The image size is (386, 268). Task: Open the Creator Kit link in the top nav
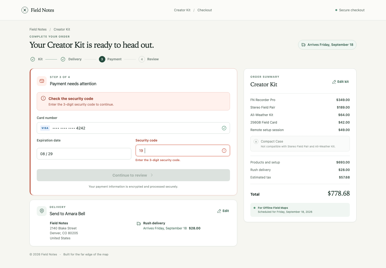click(x=182, y=10)
